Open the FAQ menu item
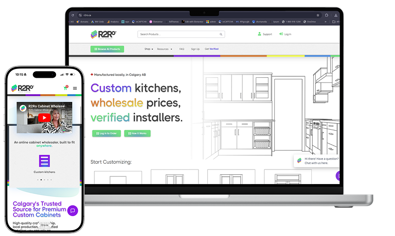This screenshot has width=395, height=236. click(x=181, y=49)
